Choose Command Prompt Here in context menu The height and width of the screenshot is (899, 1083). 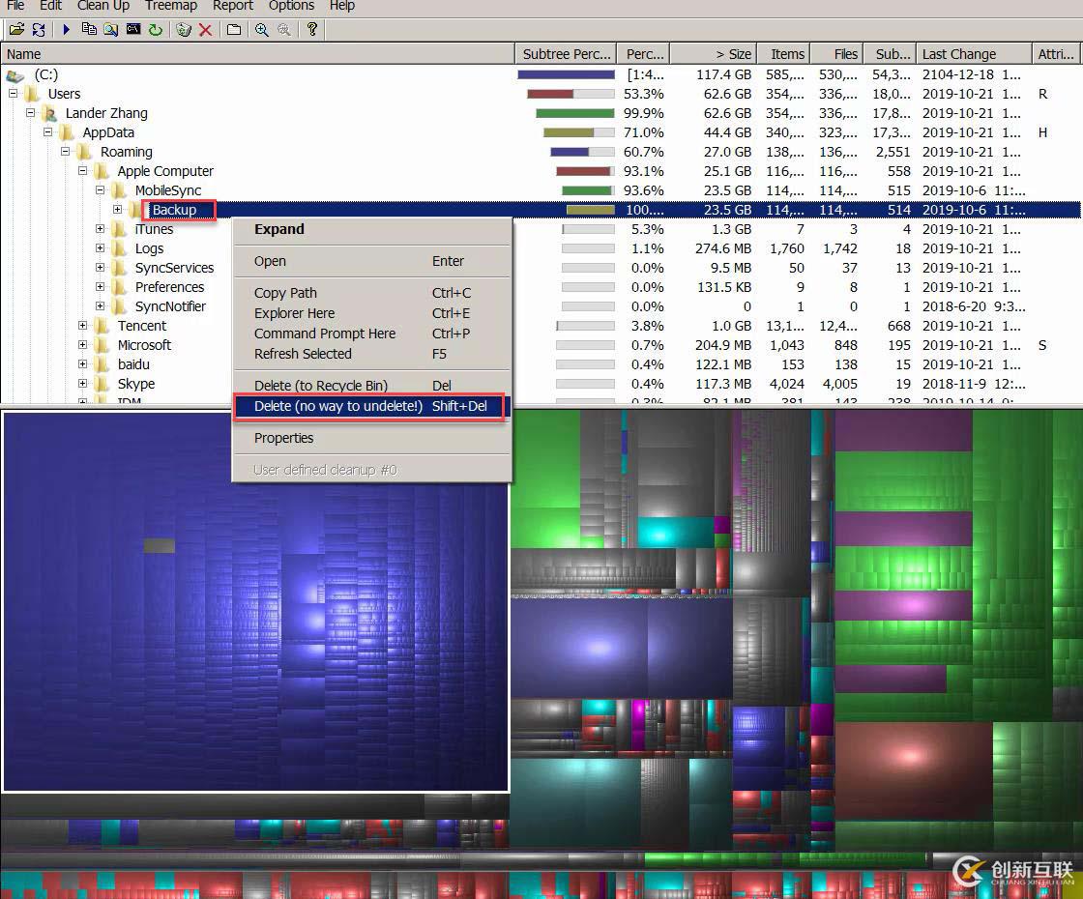(x=371, y=333)
